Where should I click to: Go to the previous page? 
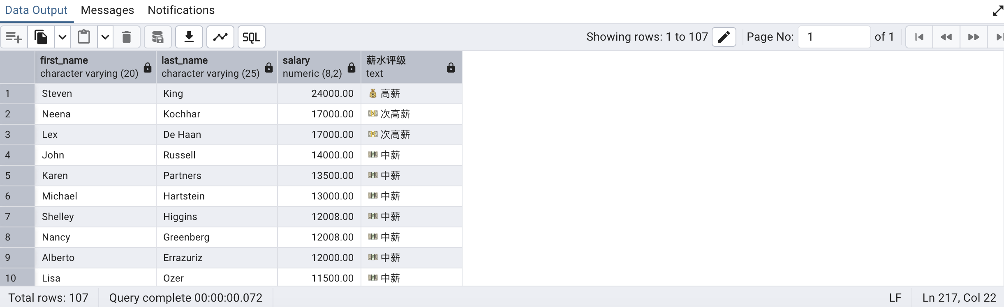point(946,37)
